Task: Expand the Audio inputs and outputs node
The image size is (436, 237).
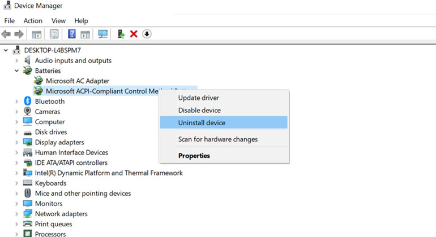Action: [16, 60]
